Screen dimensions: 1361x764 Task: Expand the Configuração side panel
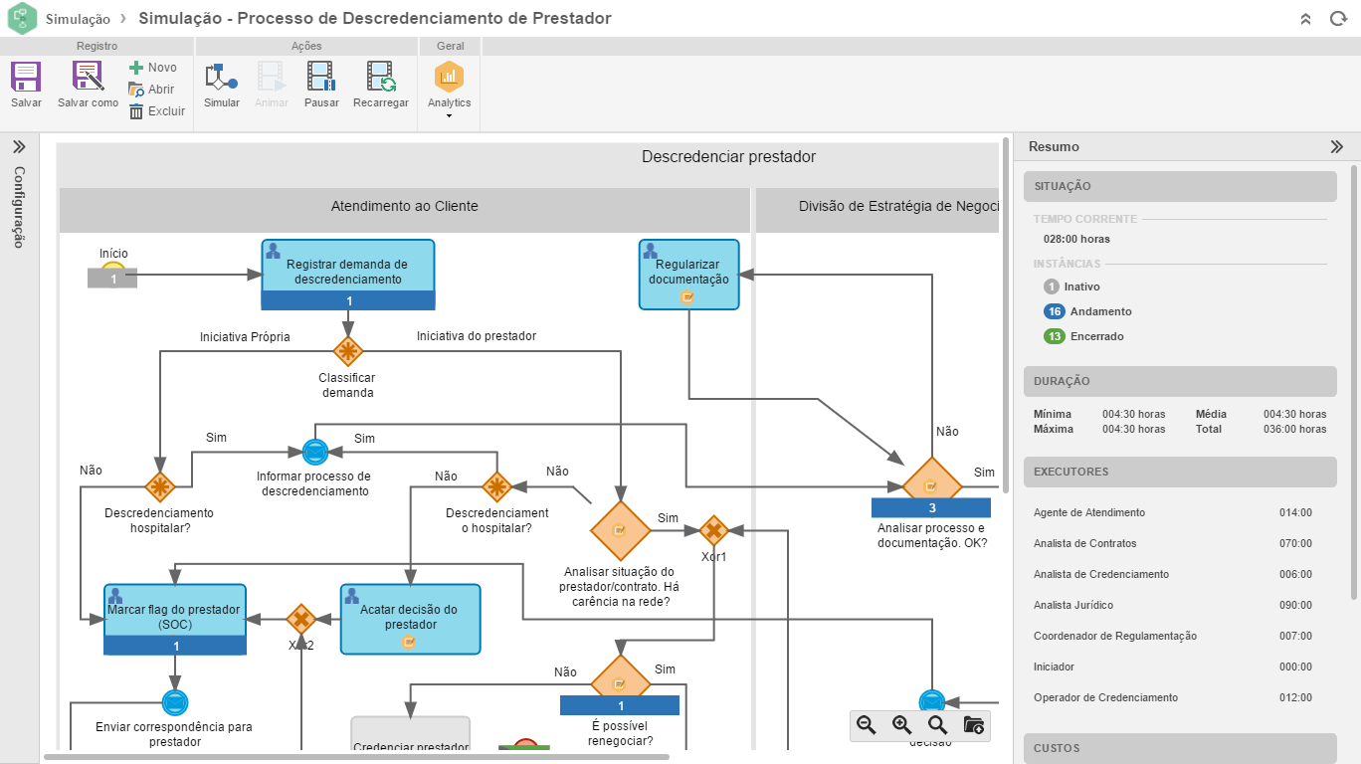tap(19, 147)
